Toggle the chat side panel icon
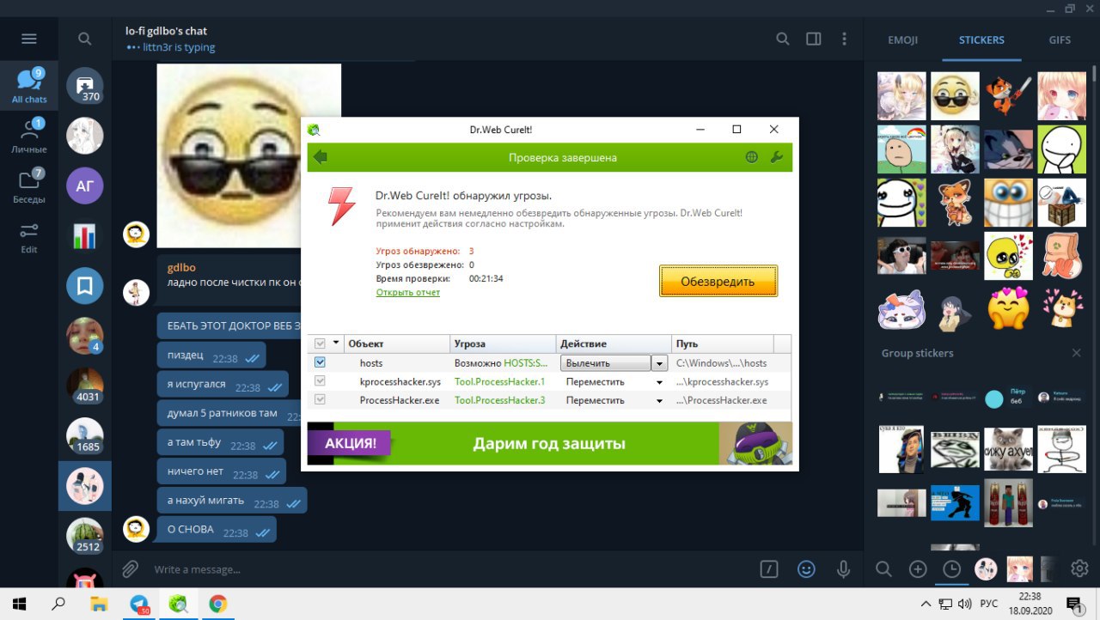Viewport: 1100px width, 620px height. point(814,39)
